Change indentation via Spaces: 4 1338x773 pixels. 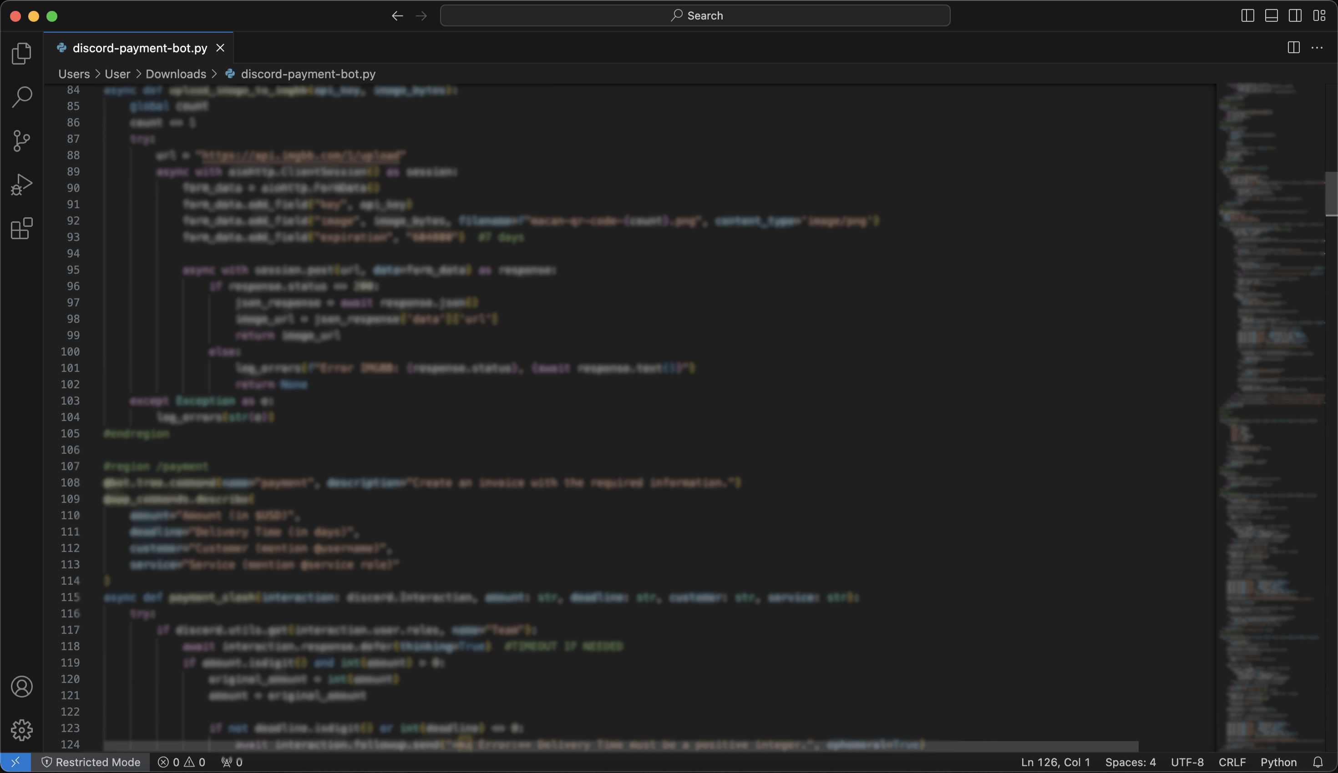click(1130, 762)
